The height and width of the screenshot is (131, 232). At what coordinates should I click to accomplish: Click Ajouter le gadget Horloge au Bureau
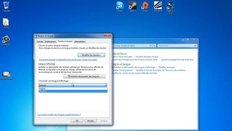pyautogui.click(x=177, y=60)
